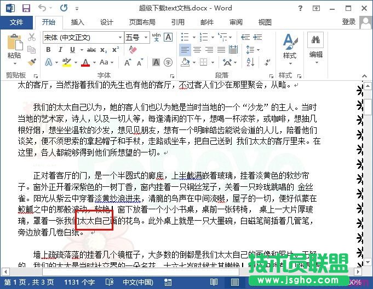Toggle strikethrough text formatting
This screenshot has width=373, height=289.
click(x=91, y=50)
